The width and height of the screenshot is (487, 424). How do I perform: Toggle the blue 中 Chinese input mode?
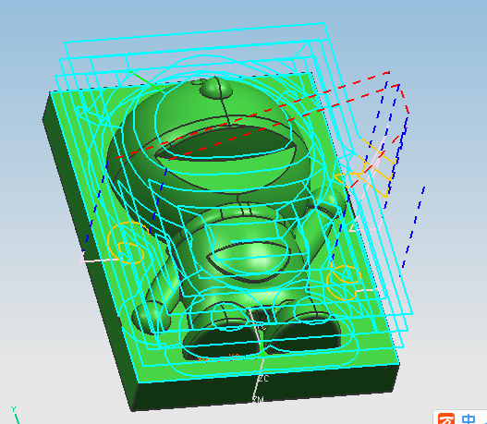point(469,419)
